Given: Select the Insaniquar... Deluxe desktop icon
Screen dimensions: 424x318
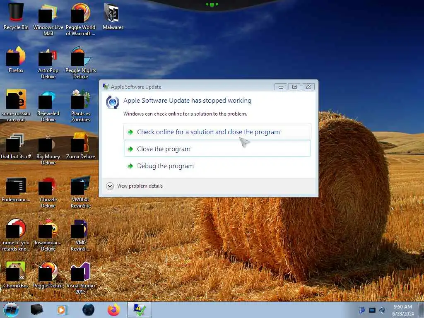Looking at the screenshot, I should pos(48,235).
